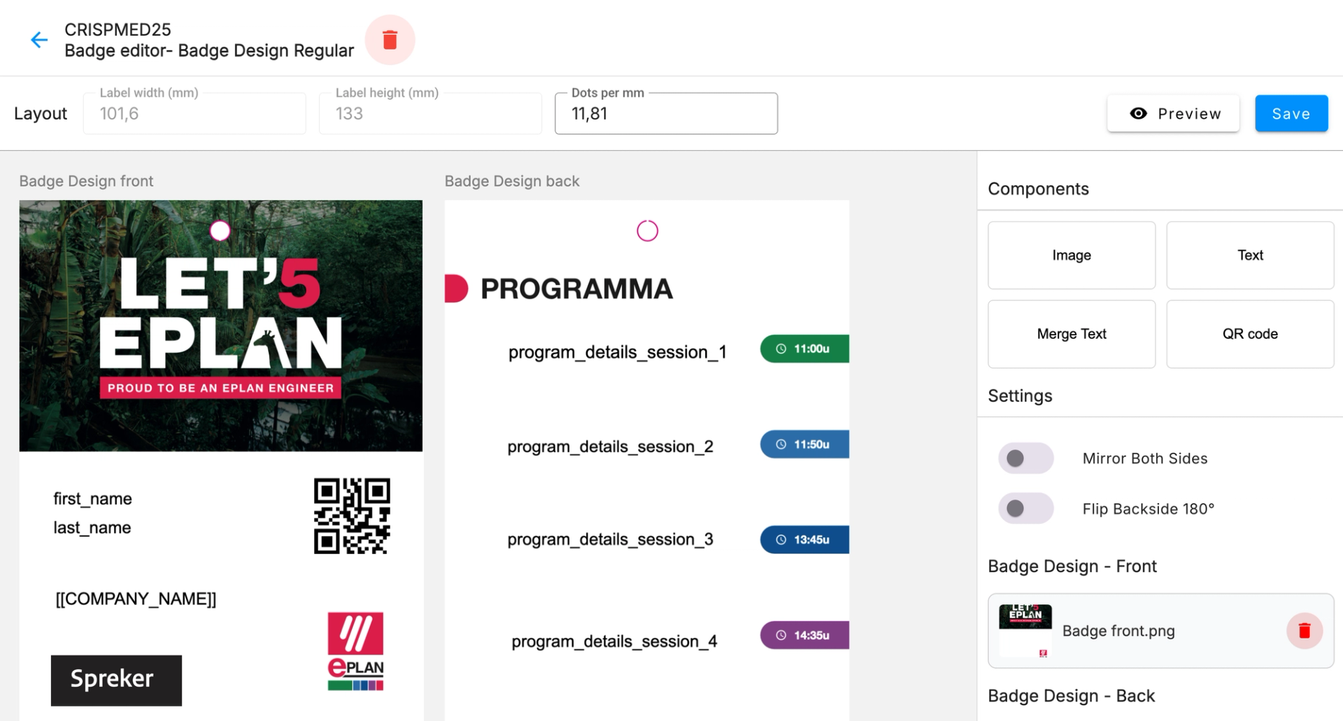Click the 11:00u time tag
Image resolution: width=1343 pixels, height=721 pixels.
804,349
